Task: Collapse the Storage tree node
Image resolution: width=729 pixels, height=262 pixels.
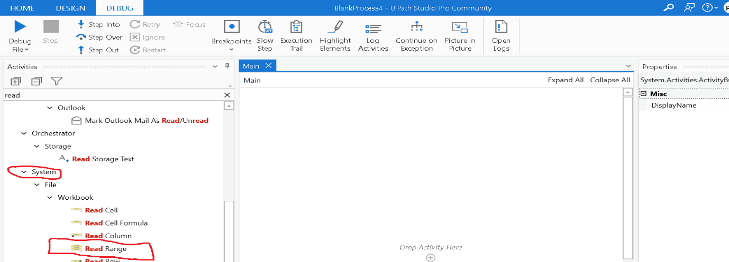Action: coord(37,146)
